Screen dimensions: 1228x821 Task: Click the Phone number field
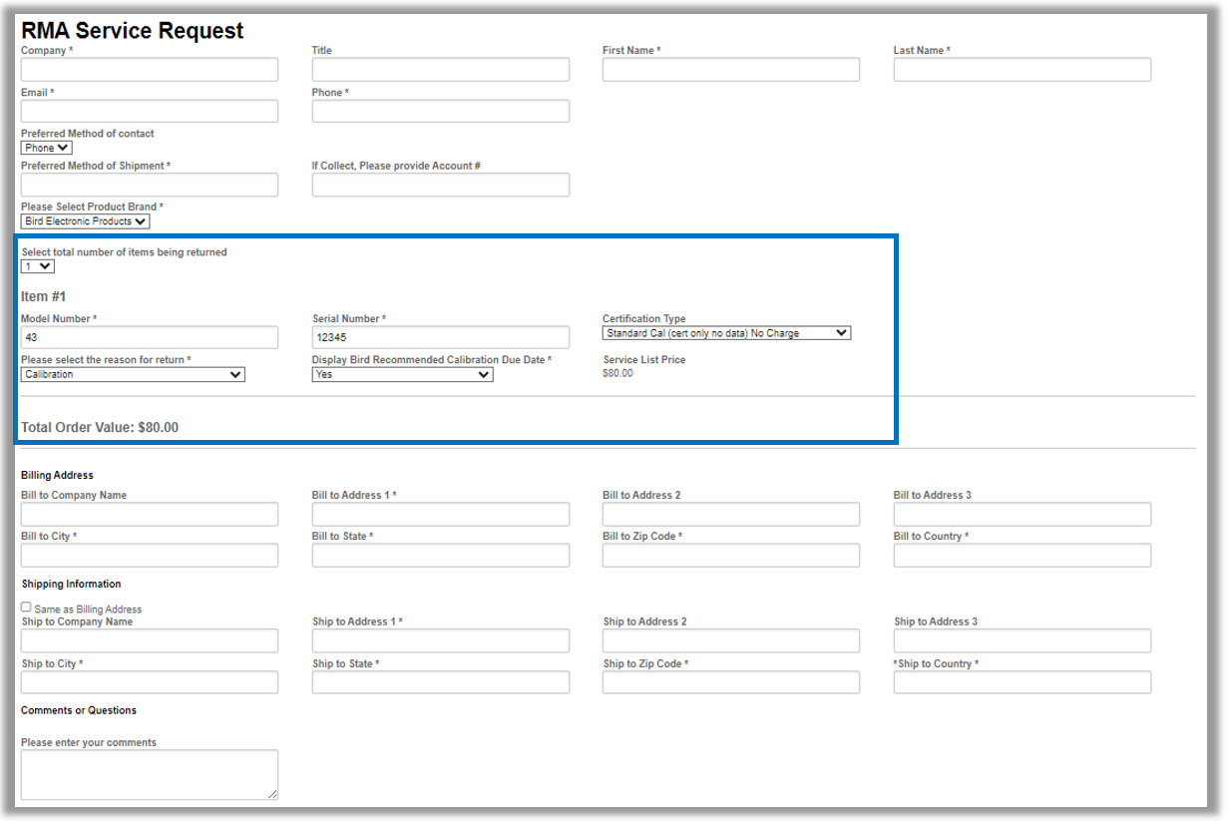(x=440, y=111)
